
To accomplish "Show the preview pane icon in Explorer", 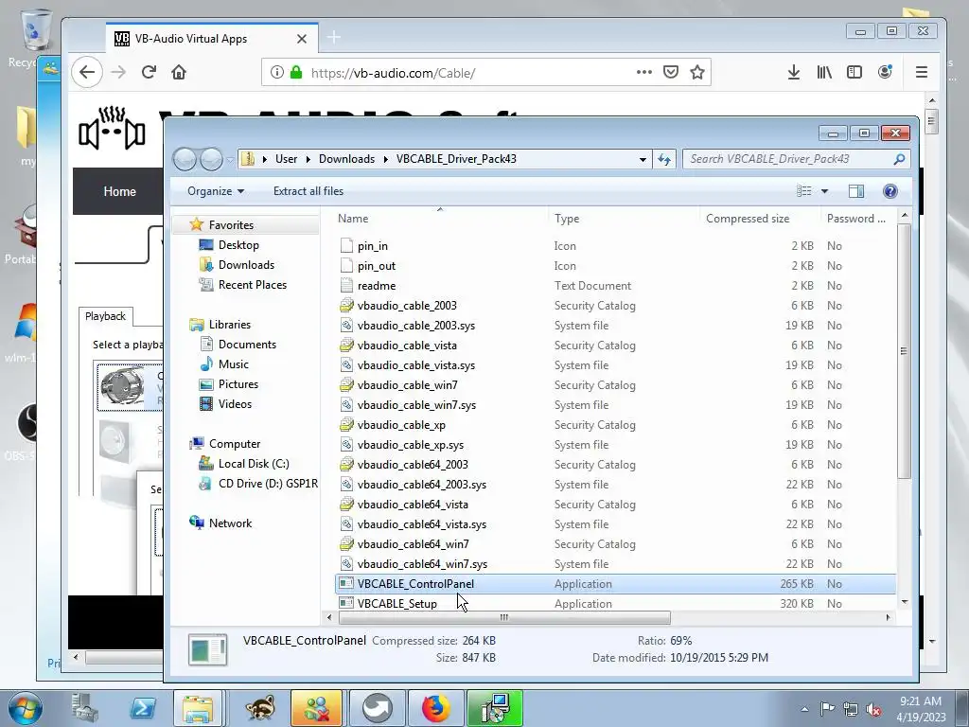I will [855, 191].
